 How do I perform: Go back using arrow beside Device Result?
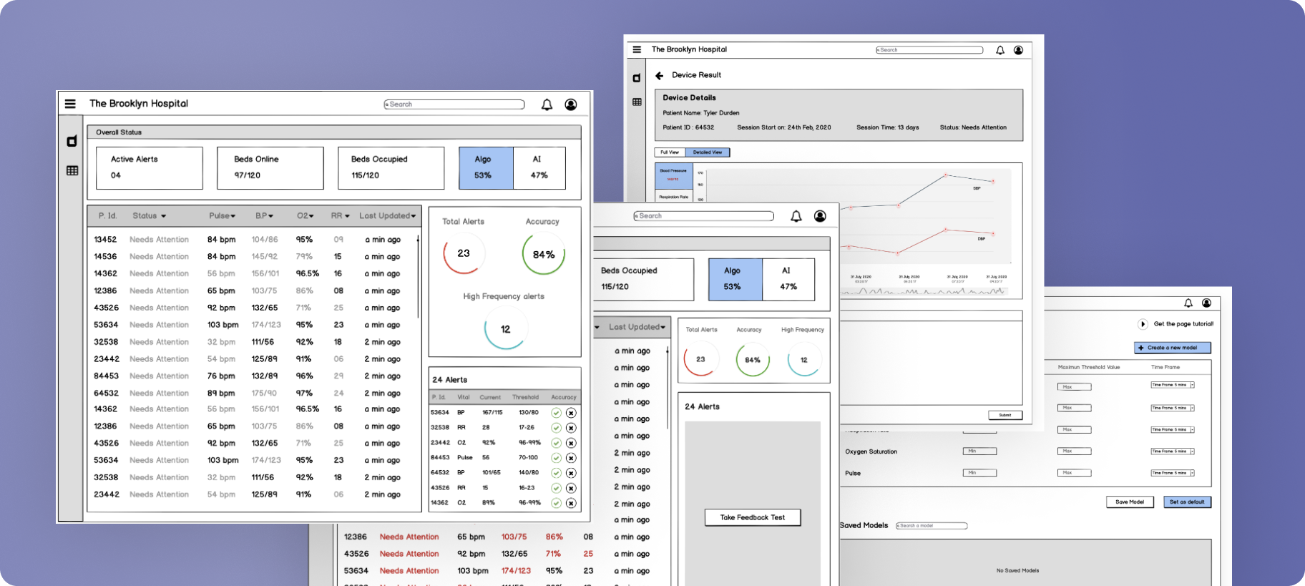pyautogui.click(x=660, y=75)
